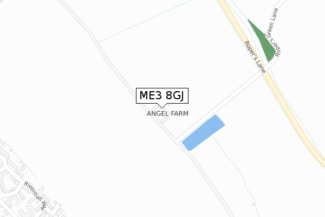Click the pointer tip below the ME3 8GJ callout
This screenshot has height=217, width=325.
(162, 107)
